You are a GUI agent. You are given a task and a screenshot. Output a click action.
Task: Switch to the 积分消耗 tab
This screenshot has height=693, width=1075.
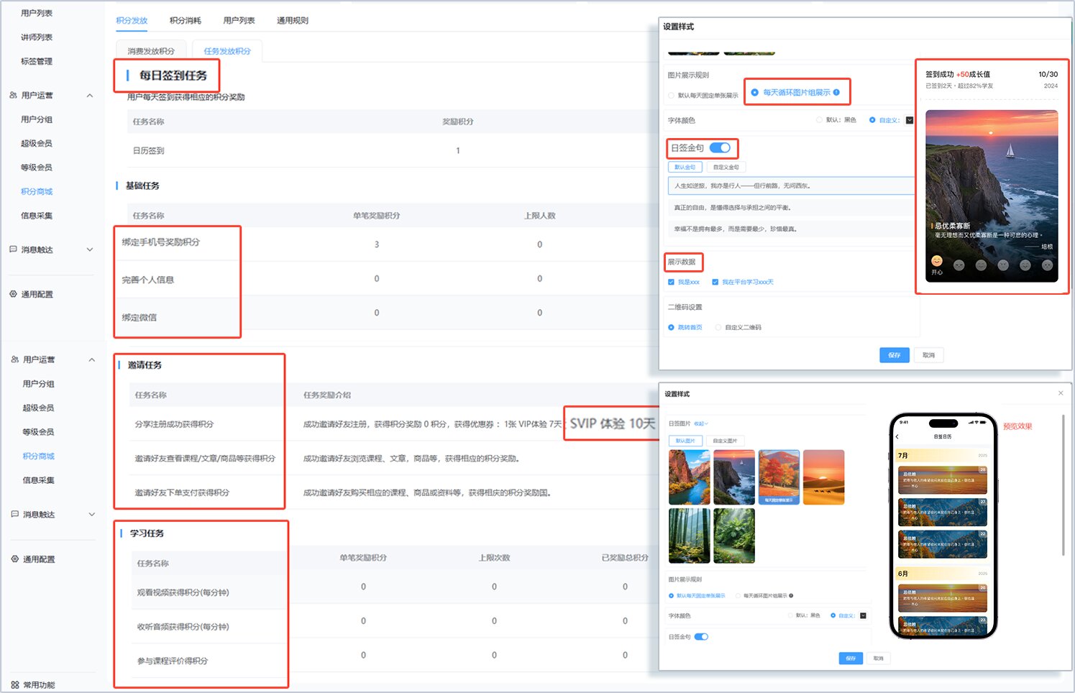pos(185,20)
